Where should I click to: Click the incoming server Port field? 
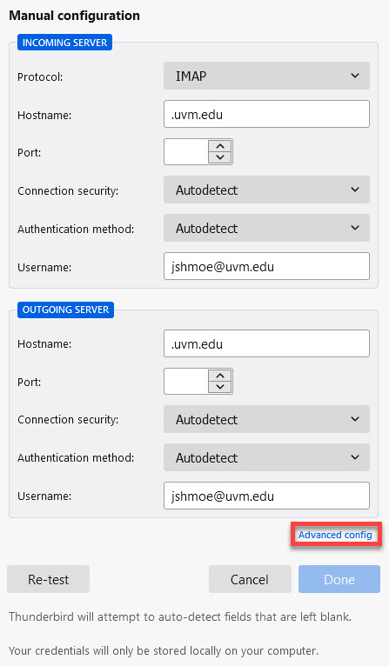pos(186,151)
